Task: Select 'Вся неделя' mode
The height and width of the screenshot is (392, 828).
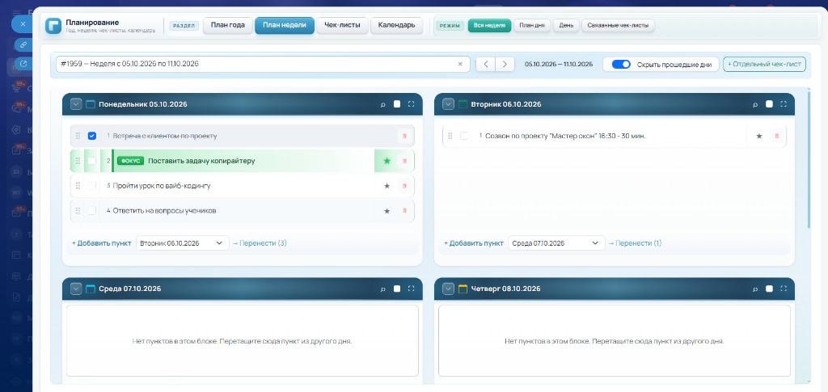Action: point(489,25)
